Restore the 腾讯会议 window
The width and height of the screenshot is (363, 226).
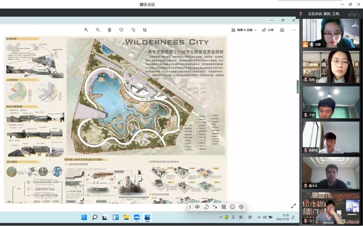point(350,5)
